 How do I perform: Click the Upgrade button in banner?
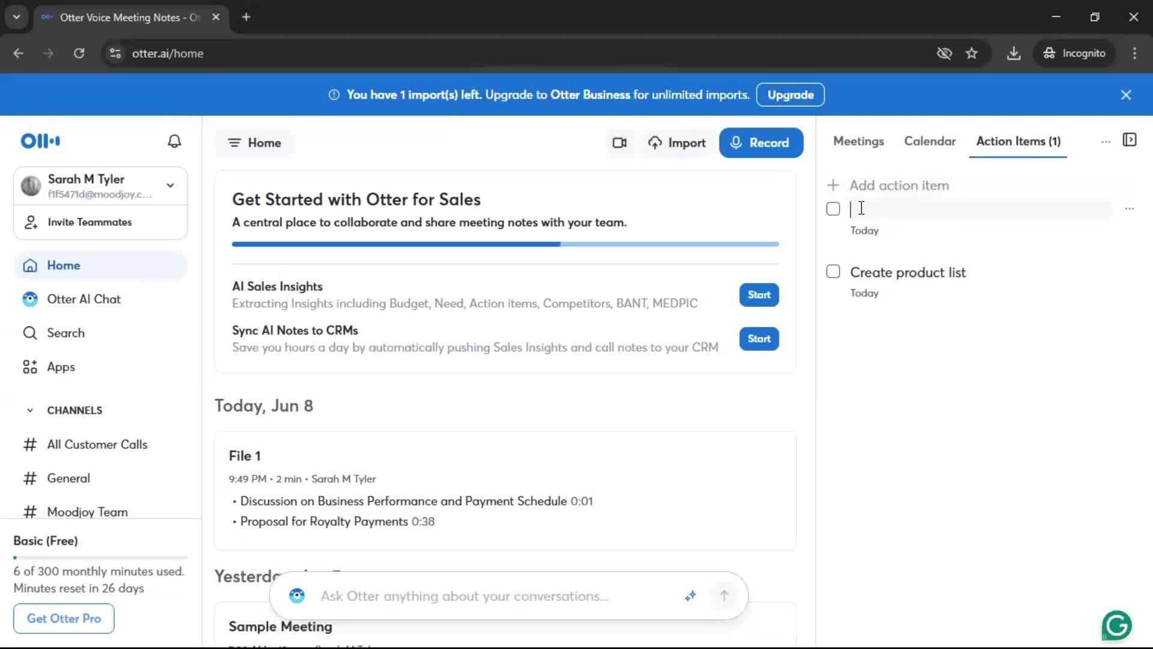pyautogui.click(x=790, y=95)
